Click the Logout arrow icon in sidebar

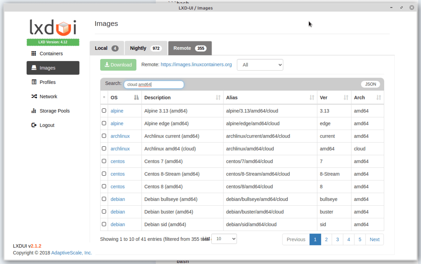click(34, 125)
